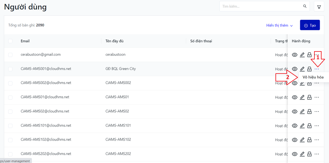329x163 pixels.
Task: Toggle the select-all checkbox in header
Action: coord(10,41)
